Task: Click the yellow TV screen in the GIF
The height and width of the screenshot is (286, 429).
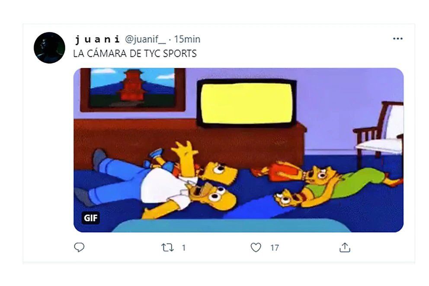Action: click(x=246, y=103)
